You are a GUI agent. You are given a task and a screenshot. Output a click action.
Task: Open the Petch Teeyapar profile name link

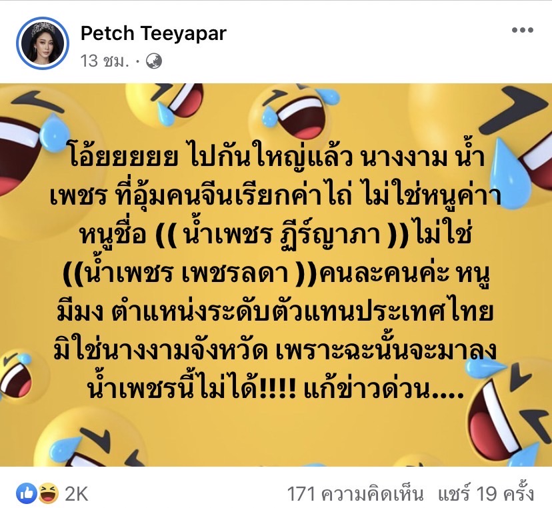pos(153,33)
